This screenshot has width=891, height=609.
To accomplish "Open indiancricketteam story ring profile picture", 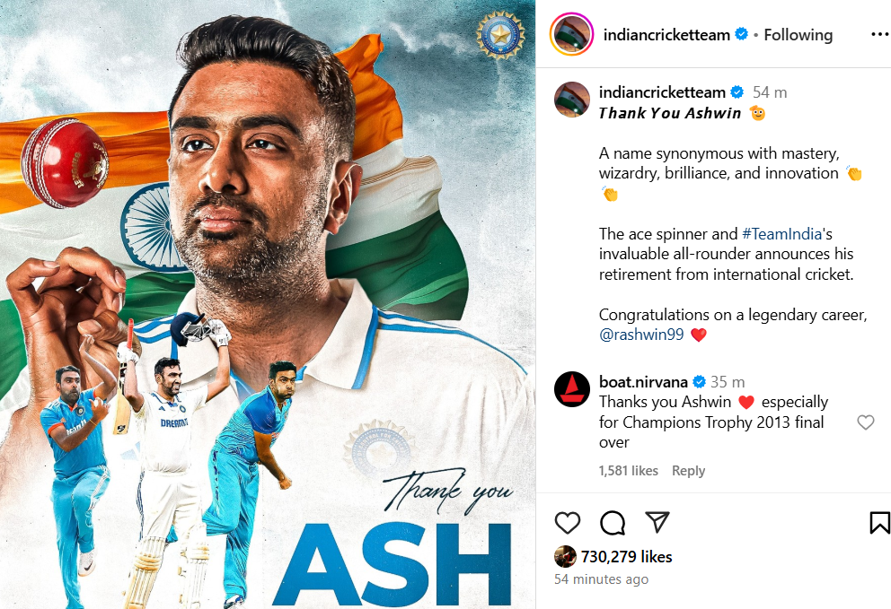I will pyautogui.click(x=571, y=35).
